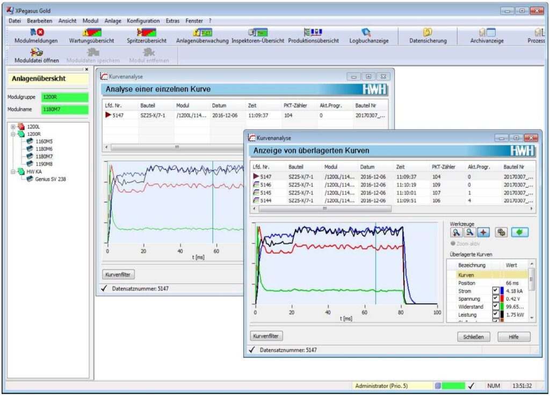Click the green 1200R group icon in the tree

coord(21,134)
